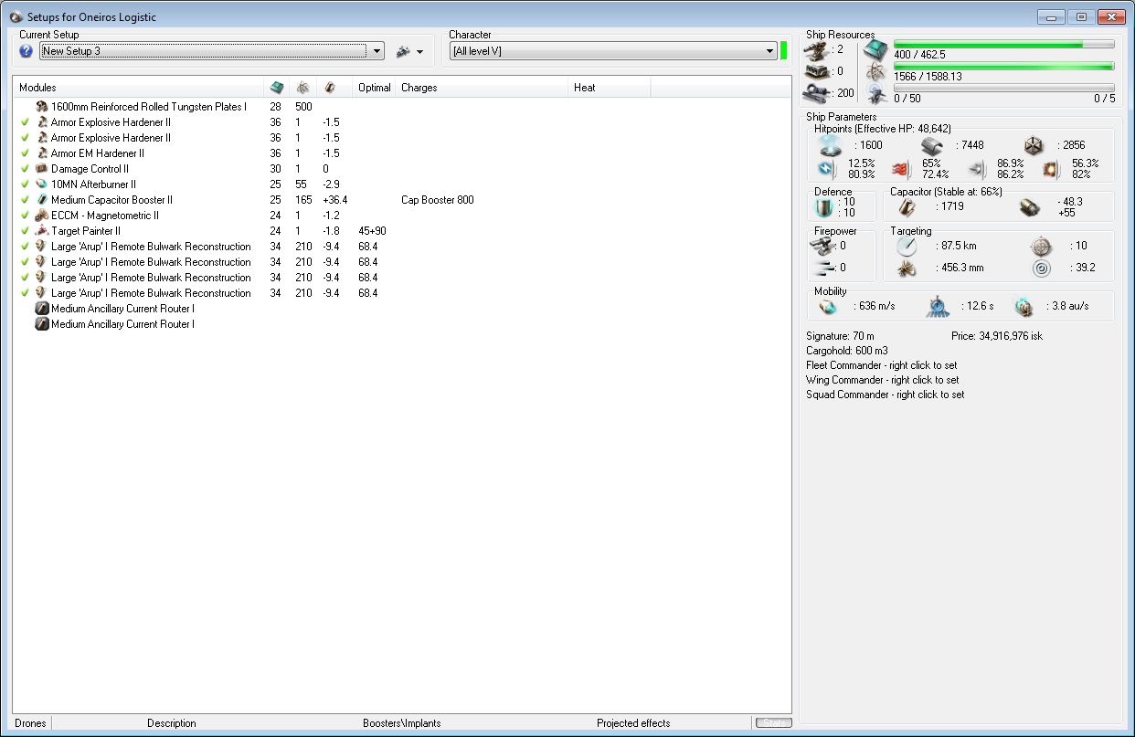The width and height of the screenshot is (1135, 737).
Task: Click the blue help question mark icon
Action: click(26, 51)
